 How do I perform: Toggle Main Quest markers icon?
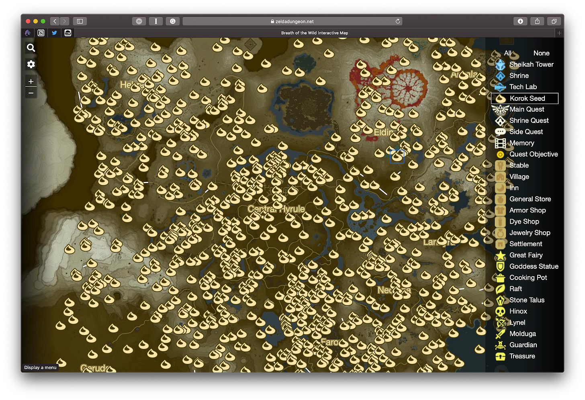[x=500, y=109]
